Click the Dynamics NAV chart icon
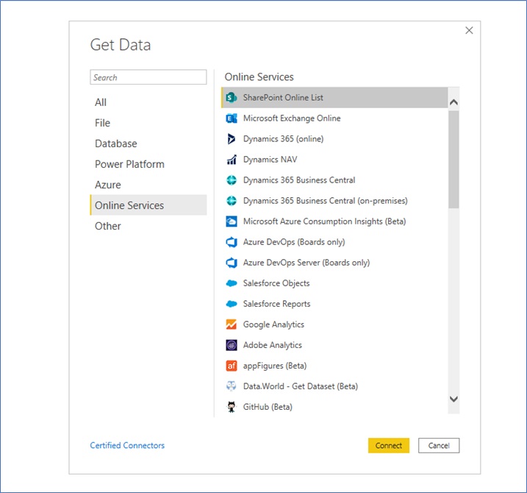 pyautogui.click(x=232, y=160)
